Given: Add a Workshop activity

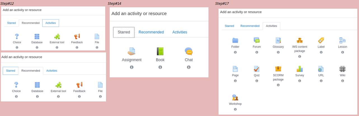Looking at the screenshot, I should point(235,97).
